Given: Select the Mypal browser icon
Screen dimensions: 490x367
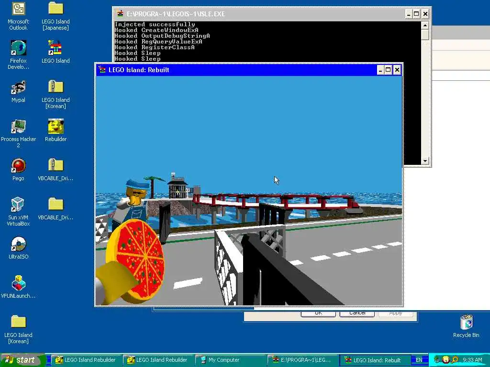Looking at the screenshot, I should (x=18, y=91).
